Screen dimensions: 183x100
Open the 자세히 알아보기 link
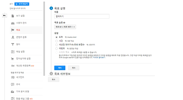99,57
